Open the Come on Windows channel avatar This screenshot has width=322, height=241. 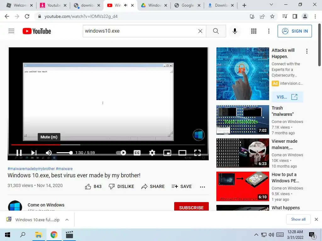pos(15,206)
